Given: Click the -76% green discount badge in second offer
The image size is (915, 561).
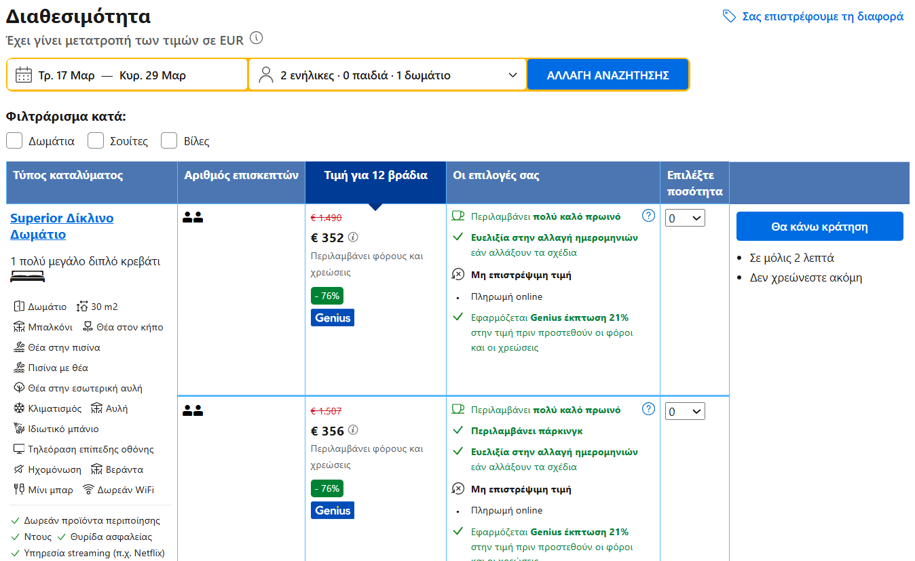Looking at the screenshot, I should click(x=326, y=488).
